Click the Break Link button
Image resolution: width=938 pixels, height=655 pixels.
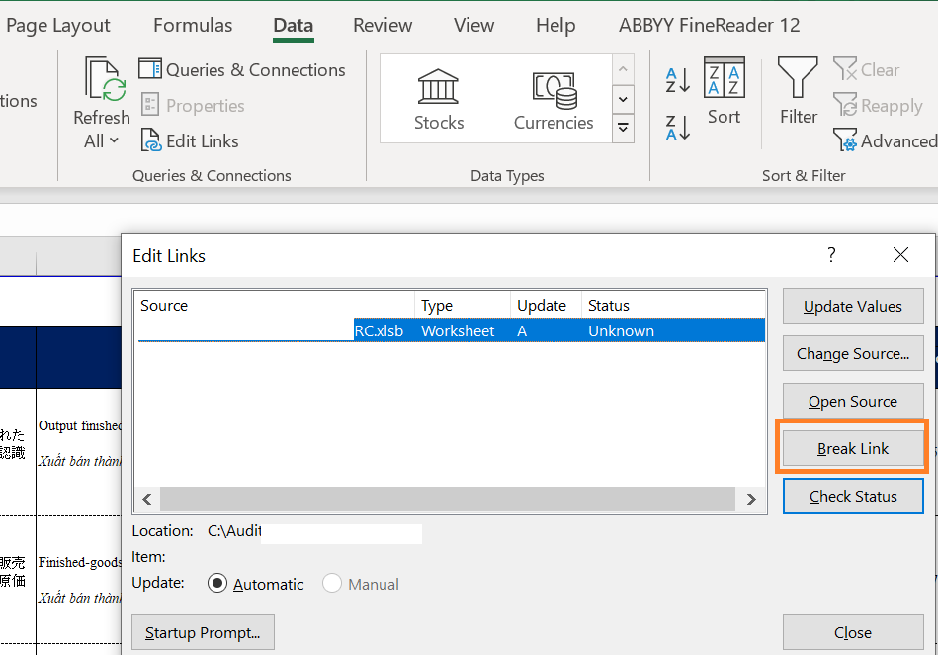click(853, 448)
